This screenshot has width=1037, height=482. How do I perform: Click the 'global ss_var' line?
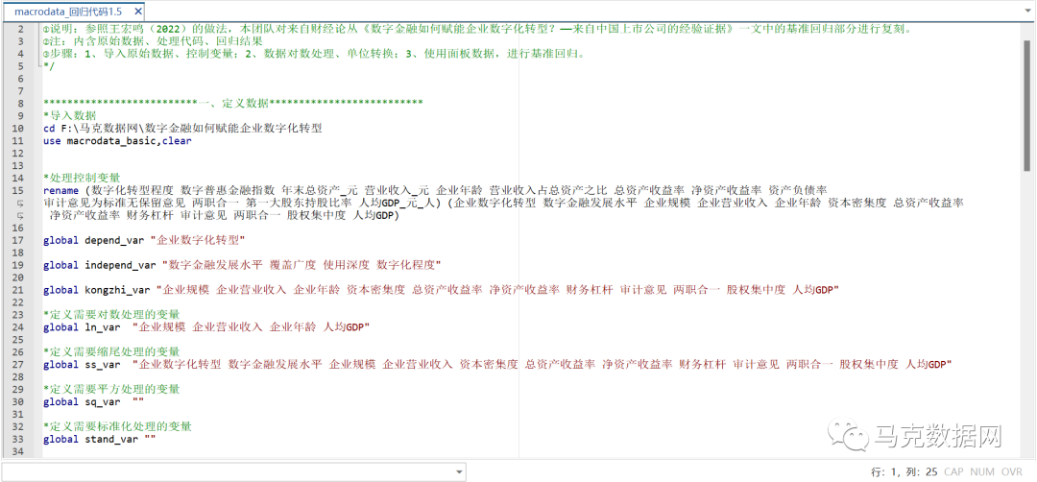[497, 364]
